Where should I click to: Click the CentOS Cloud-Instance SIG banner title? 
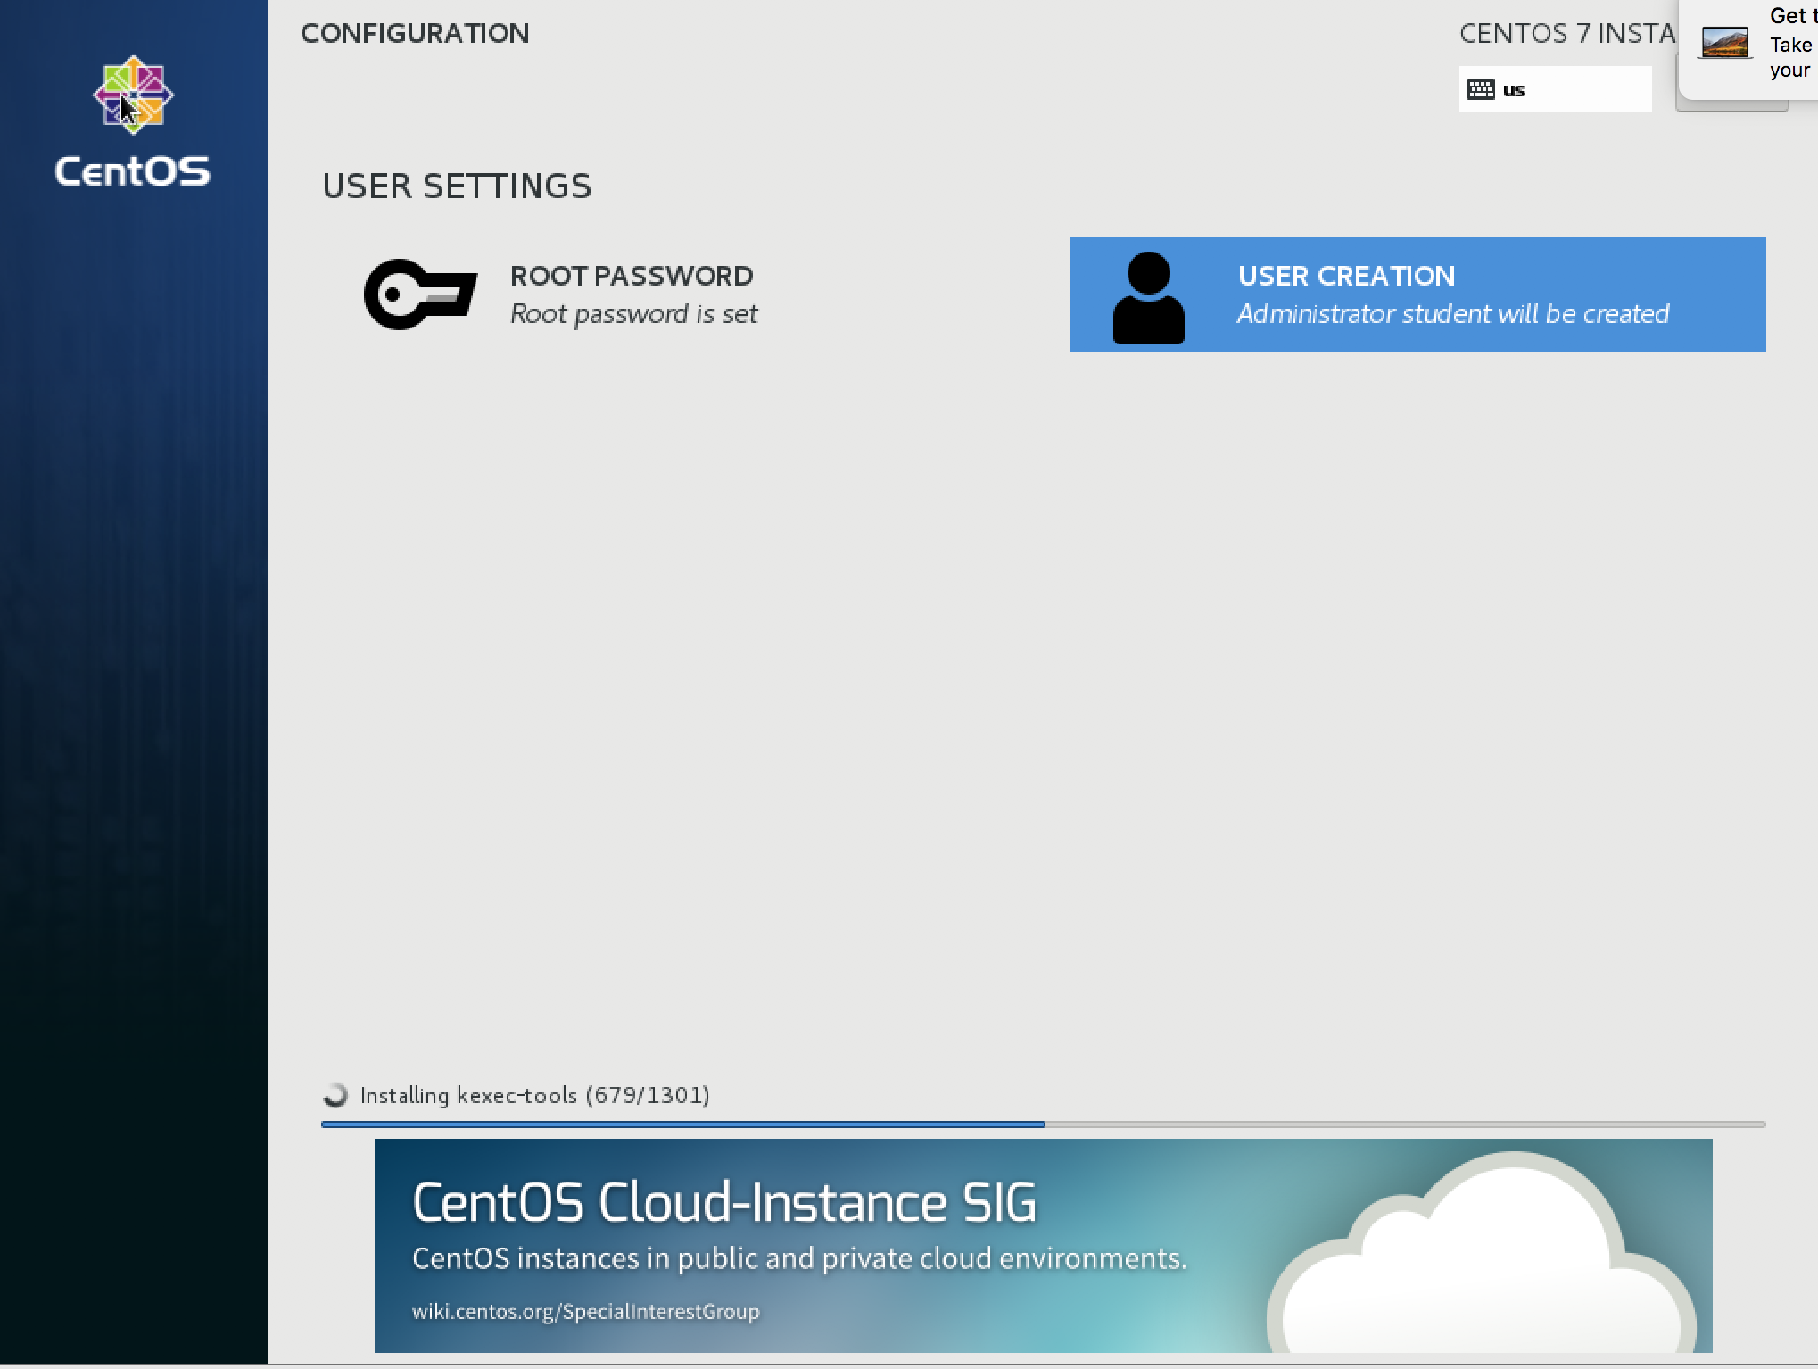[724, 1202]
